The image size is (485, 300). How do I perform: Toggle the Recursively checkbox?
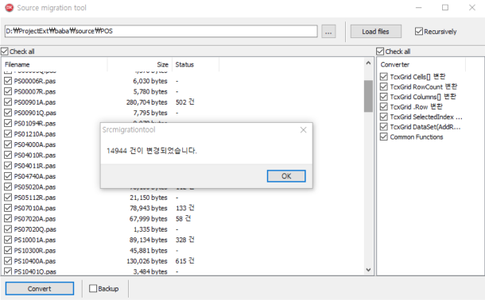coord(418,31)
